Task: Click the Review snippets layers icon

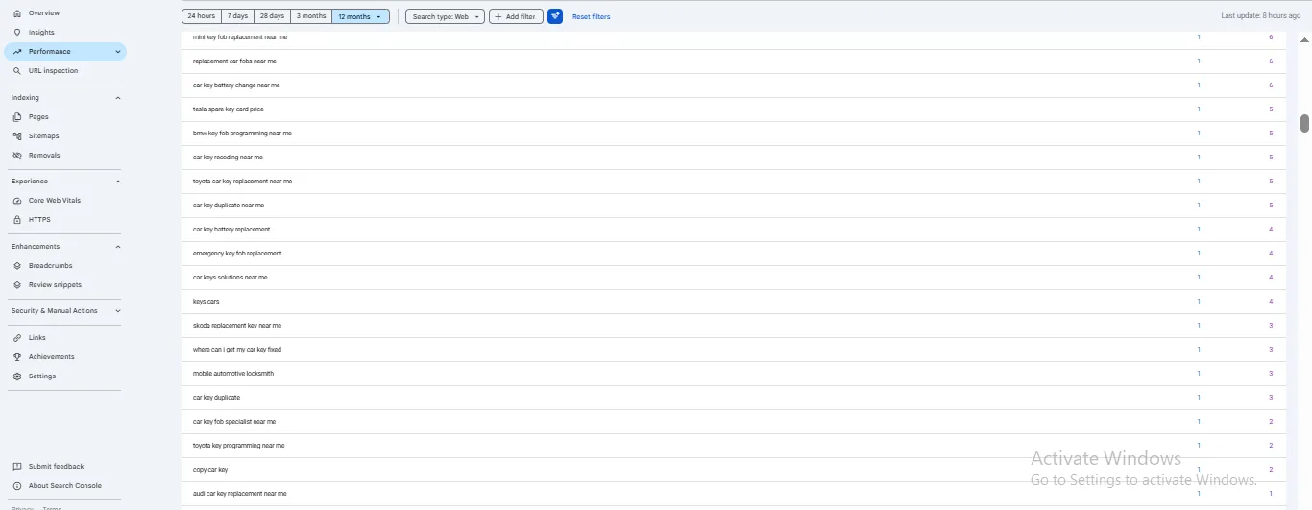Action: point(17,285)
